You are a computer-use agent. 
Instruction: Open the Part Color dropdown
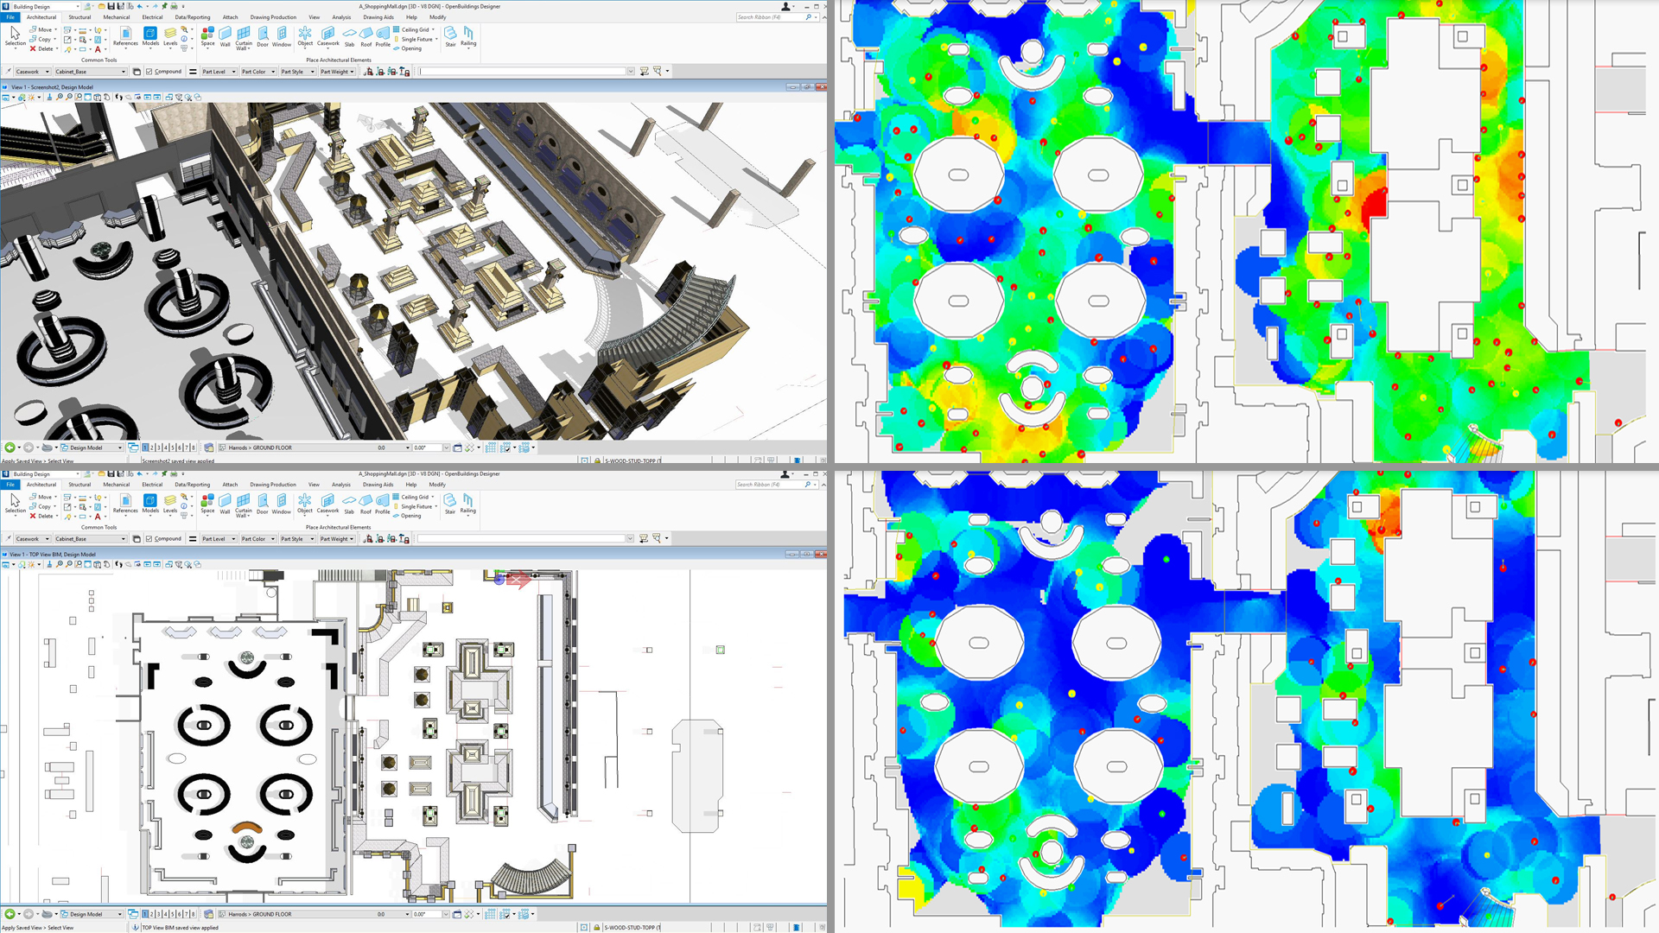257,71
